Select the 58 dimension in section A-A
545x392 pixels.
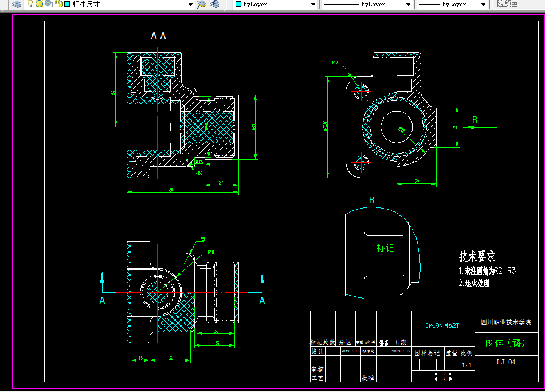pyautogui.click(x=171, y=190)
